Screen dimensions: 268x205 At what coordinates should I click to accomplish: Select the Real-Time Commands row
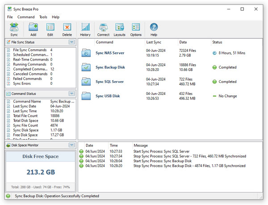coord(41,60)
